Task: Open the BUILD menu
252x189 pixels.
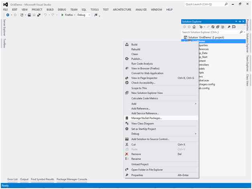Action: point(50,10)
